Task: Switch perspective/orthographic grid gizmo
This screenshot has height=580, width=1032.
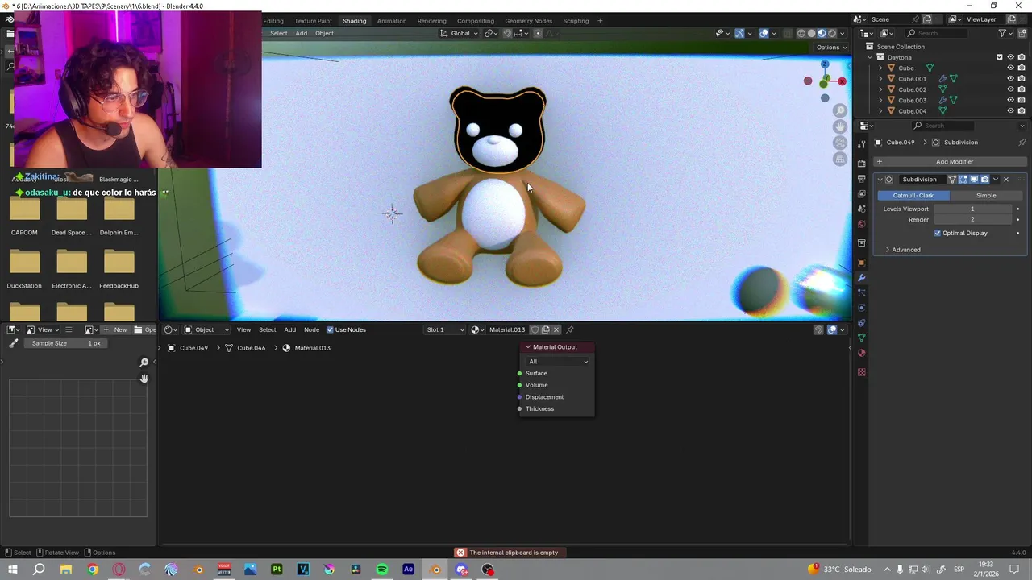Action: pyautogui.click(x=840, y=159)
